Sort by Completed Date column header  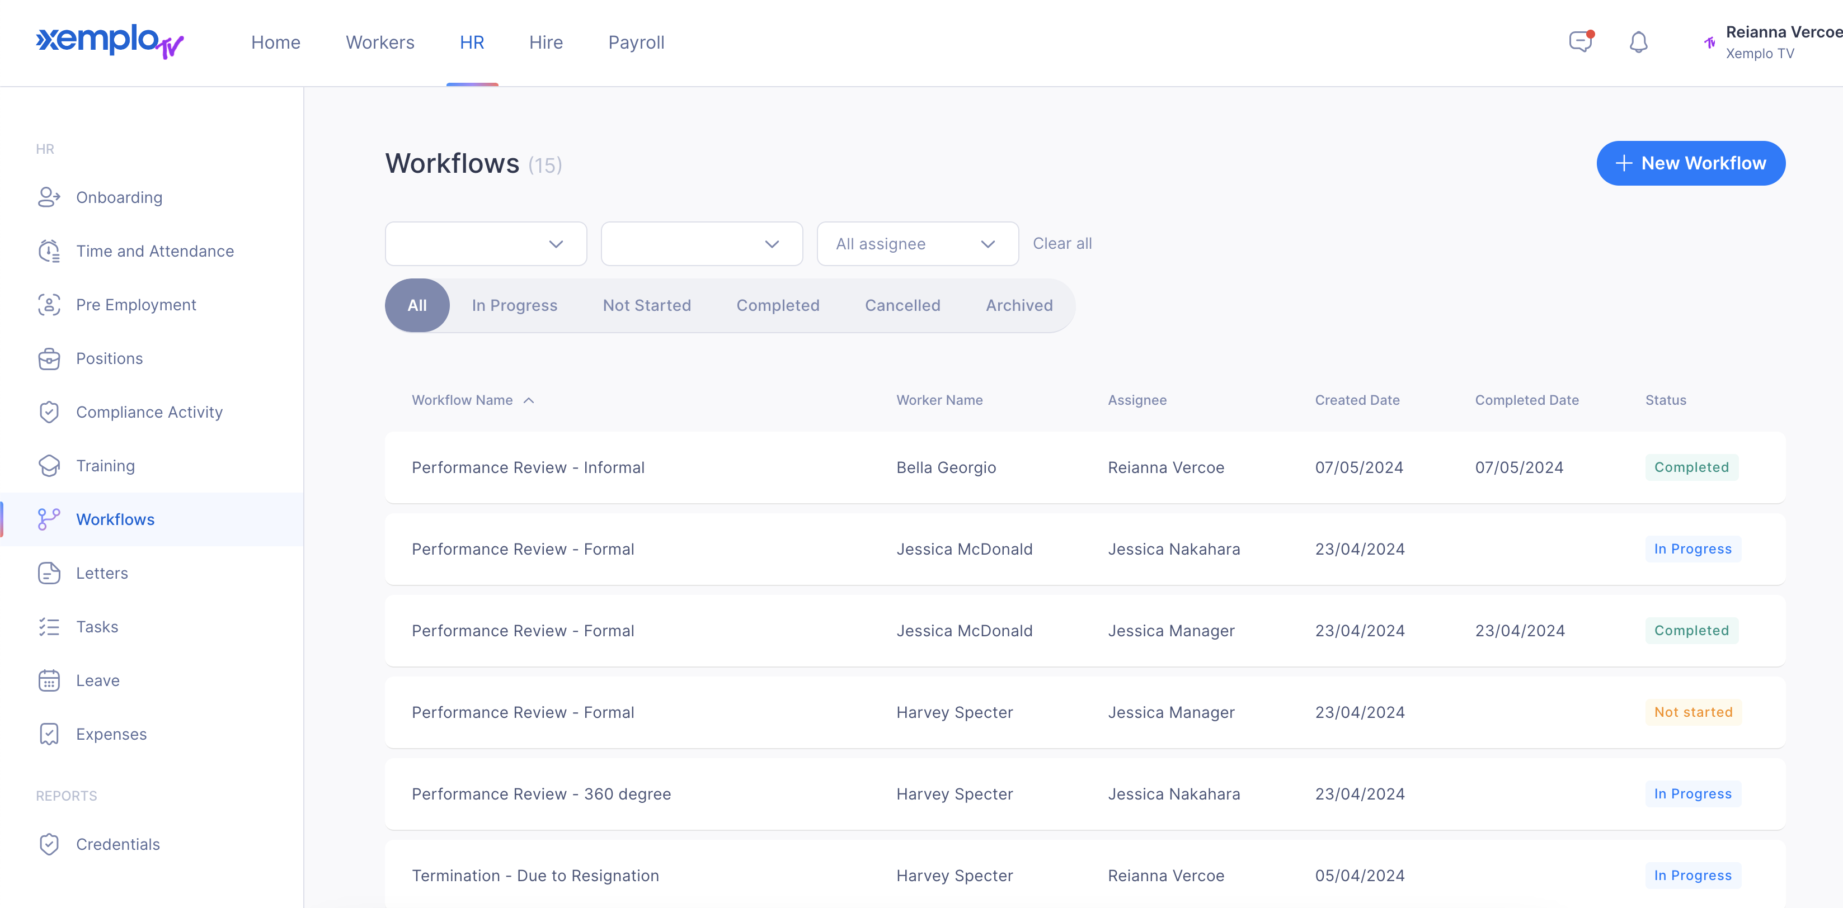point(1527,400)
